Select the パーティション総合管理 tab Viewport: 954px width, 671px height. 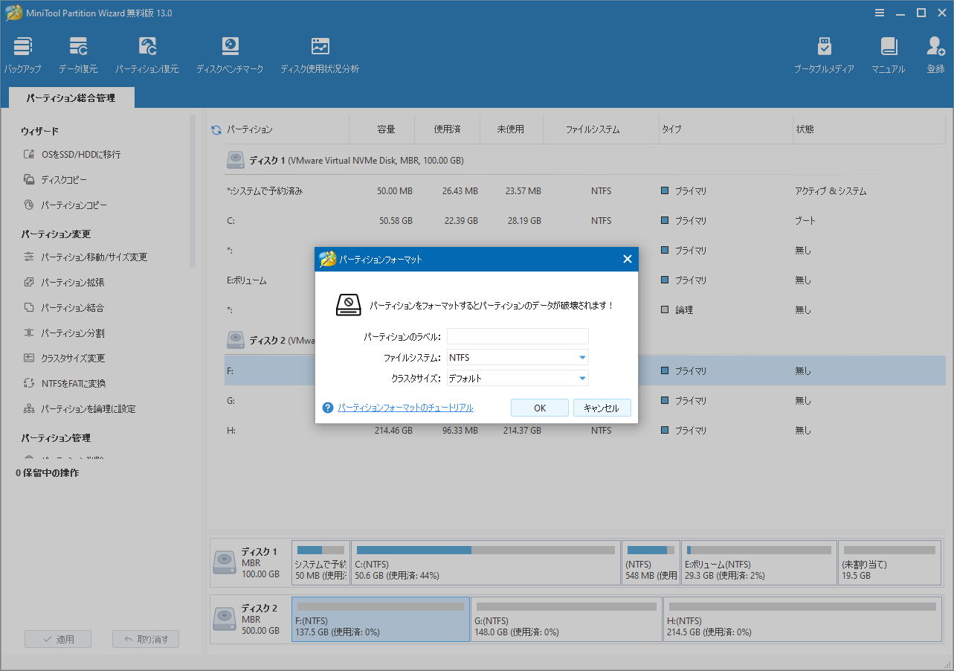tap(71, 97)
